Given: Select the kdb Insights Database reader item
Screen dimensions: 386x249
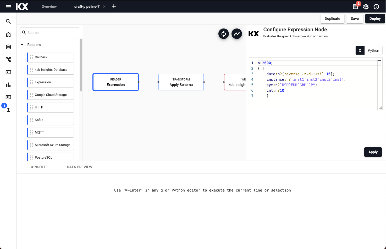Looking at the screenshot, I should [x=51, y=70].
